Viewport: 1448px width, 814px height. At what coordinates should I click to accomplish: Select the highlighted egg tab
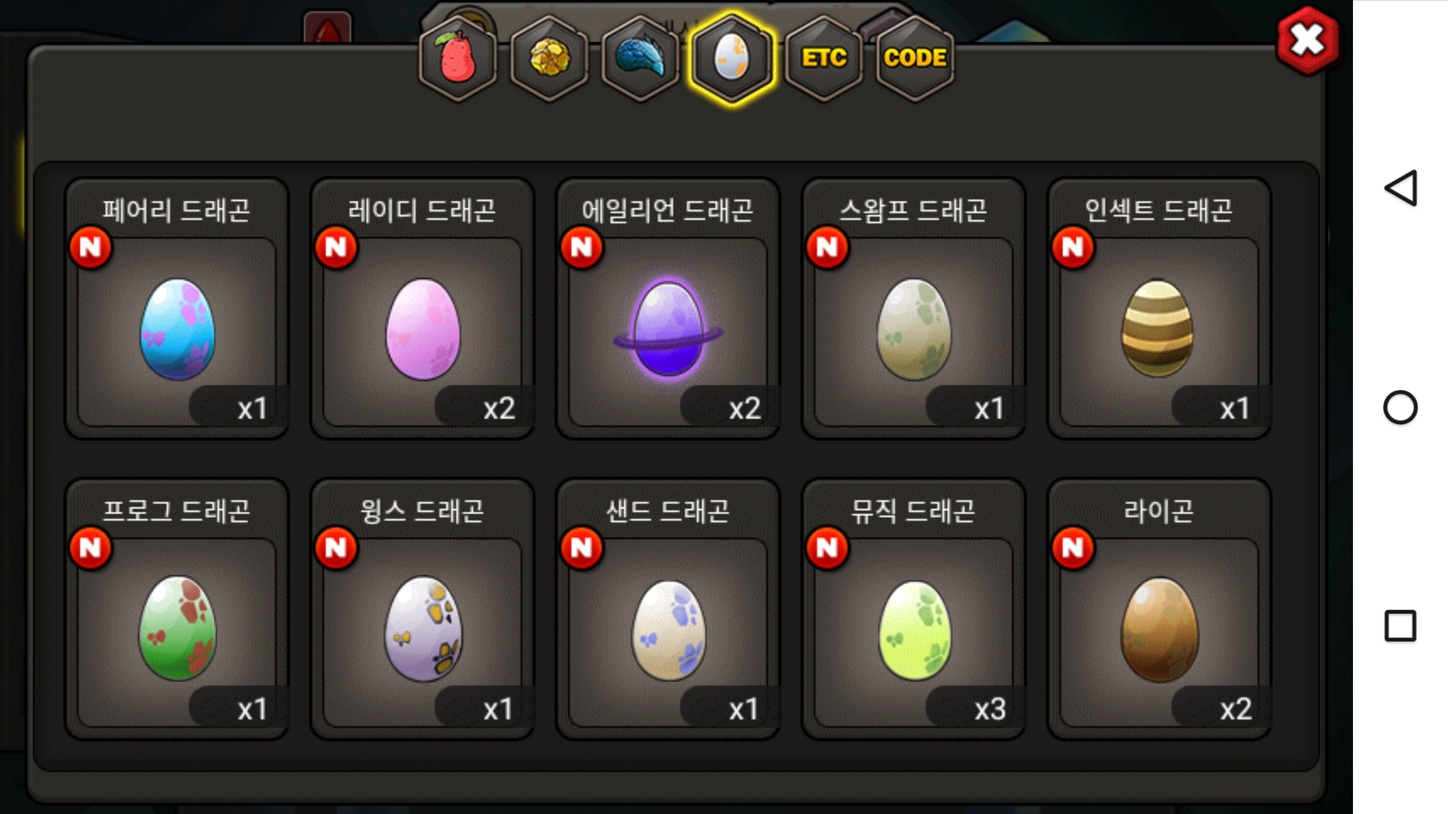[732, 58]
